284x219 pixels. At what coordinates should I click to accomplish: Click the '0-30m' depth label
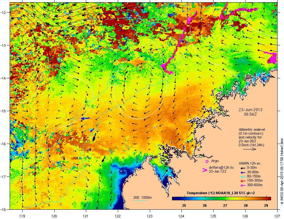click(252, 168)
